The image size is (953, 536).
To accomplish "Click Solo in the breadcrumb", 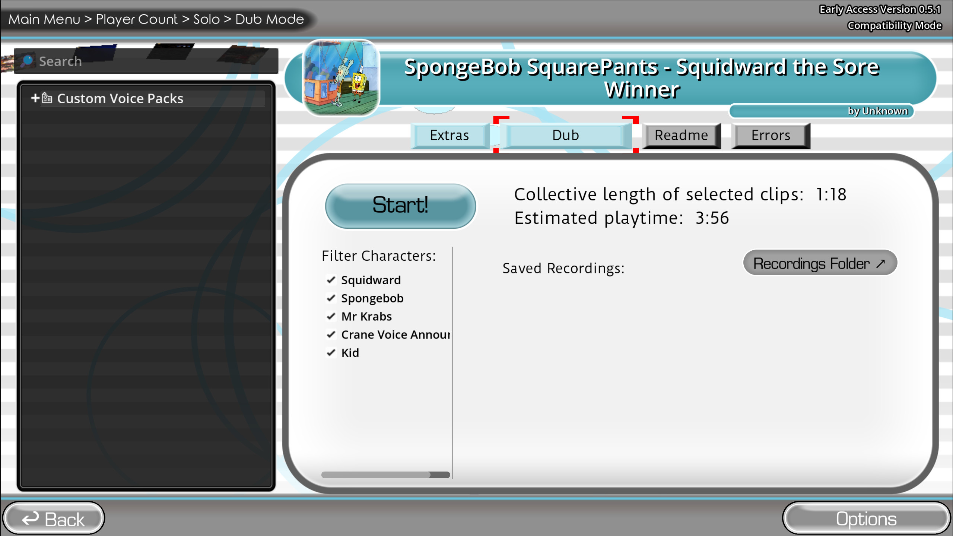I will pyautogui.click(x=206, y=19).
